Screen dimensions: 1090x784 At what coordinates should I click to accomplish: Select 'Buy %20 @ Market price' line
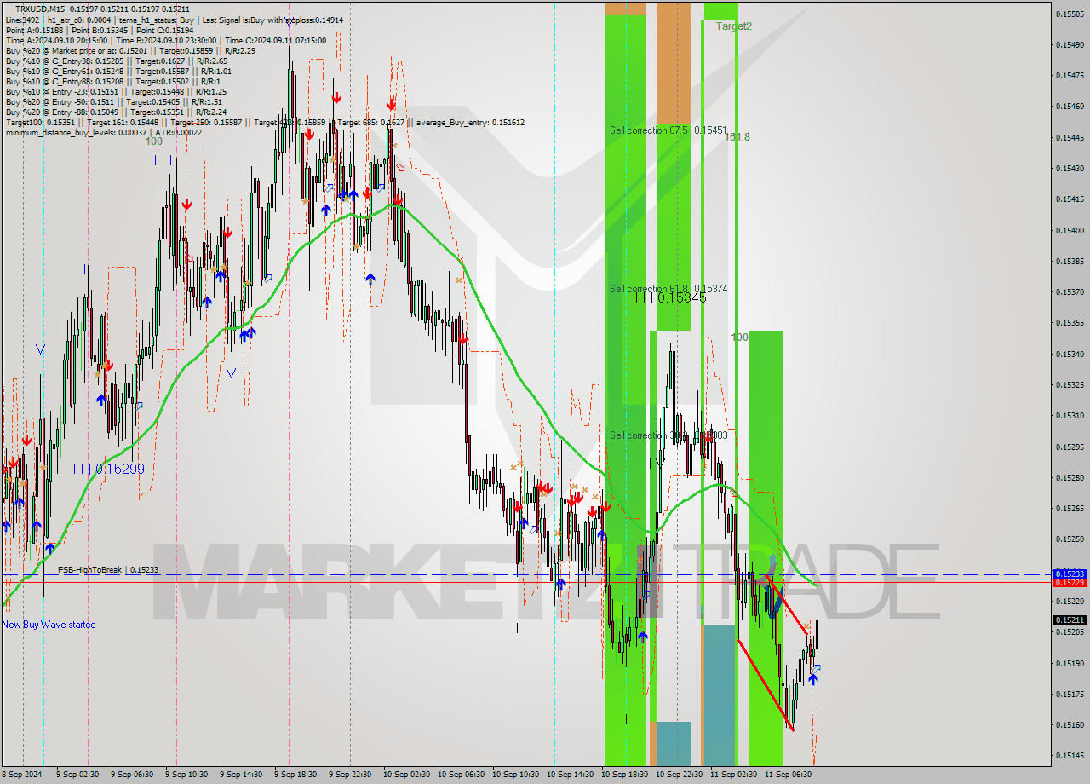pyautogui.click(x=130, y=50)
